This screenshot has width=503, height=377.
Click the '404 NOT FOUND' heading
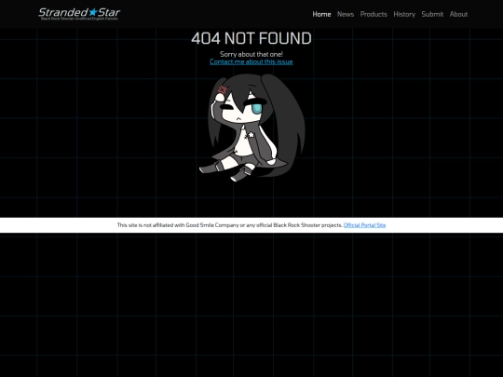(x=251, y=38)
